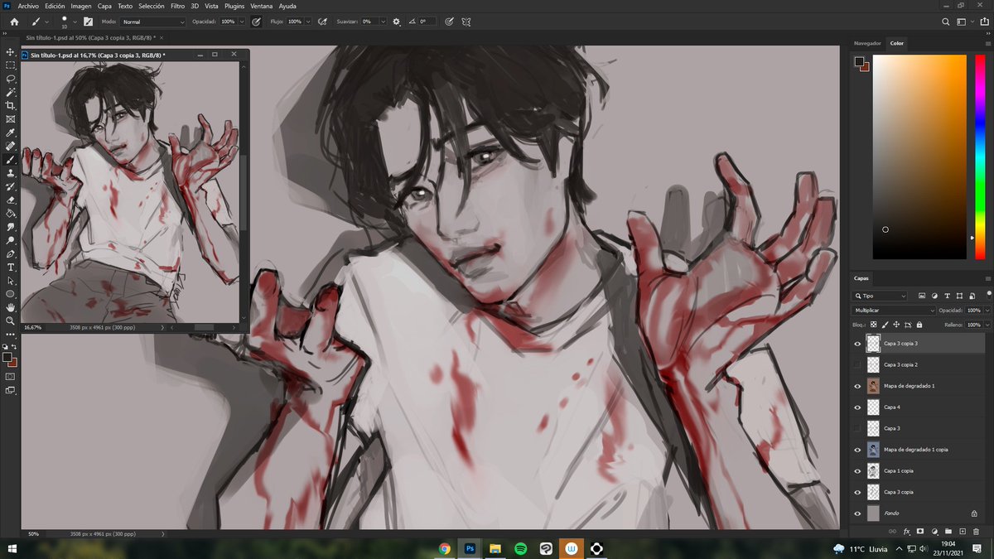Hide the Capa 3 copia 3 layer
The height and width of the screenshot is (559, 994).
click(857, 343)
